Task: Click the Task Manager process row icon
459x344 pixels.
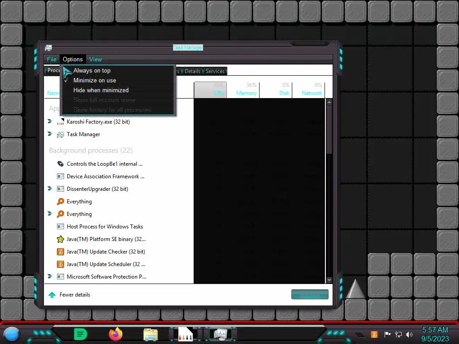Action: 61,134
